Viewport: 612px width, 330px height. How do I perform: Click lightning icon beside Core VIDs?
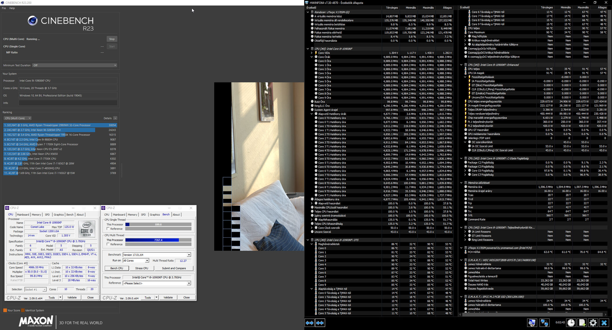(x=316, y=53)
